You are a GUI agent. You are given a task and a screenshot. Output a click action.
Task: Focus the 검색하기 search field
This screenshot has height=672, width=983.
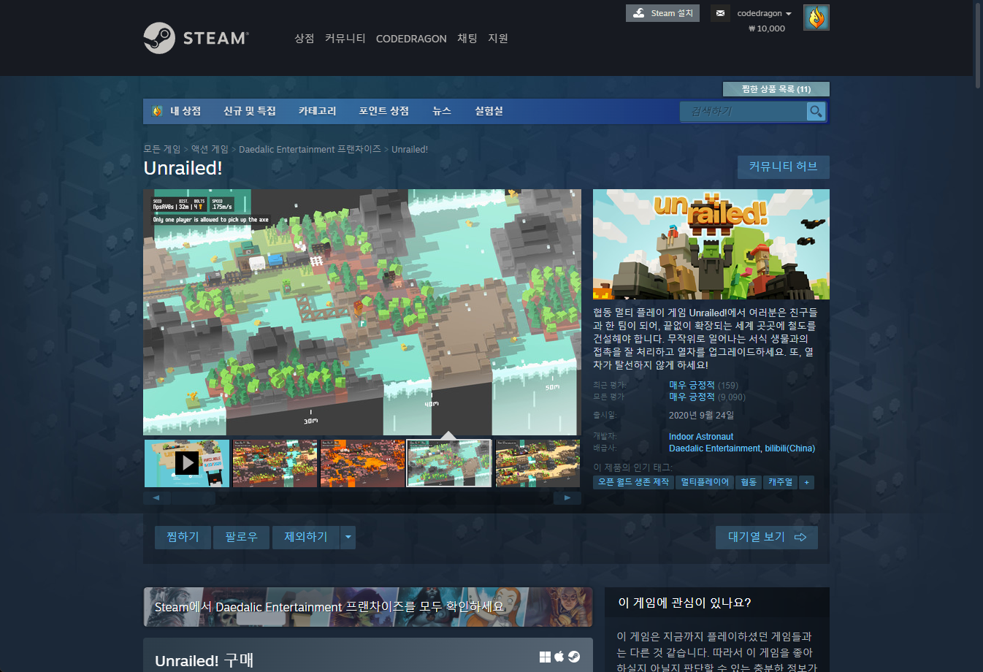[743, 111]
